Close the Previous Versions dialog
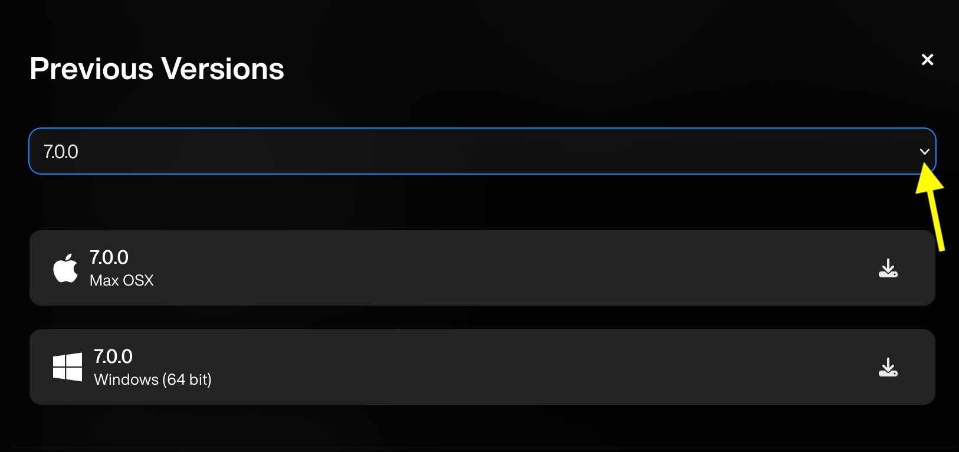This screenshot has height=452, width=959. (x=927, y=60)
